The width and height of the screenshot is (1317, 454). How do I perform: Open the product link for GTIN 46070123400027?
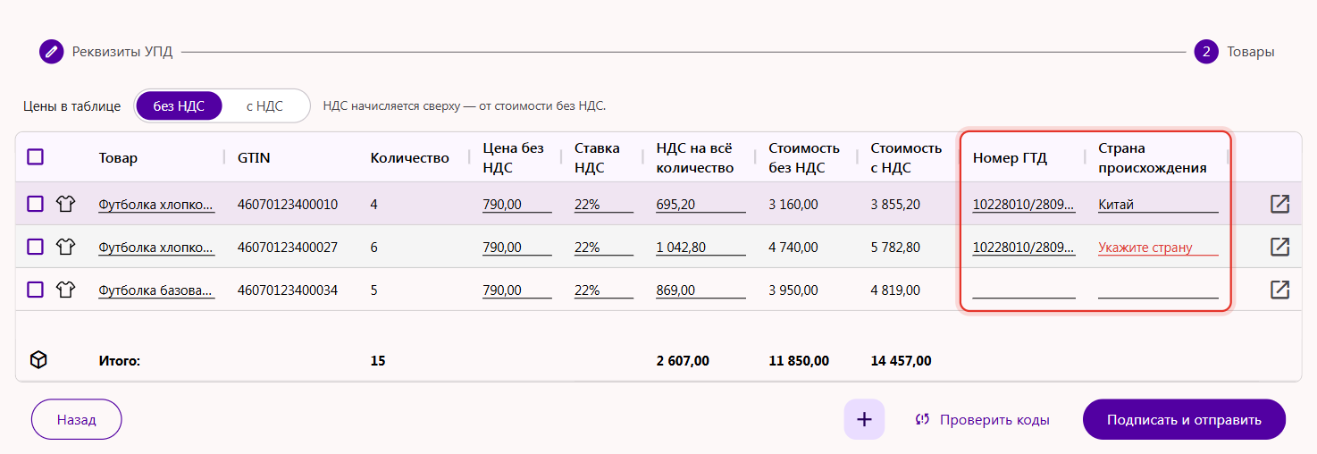pos(156,248)
